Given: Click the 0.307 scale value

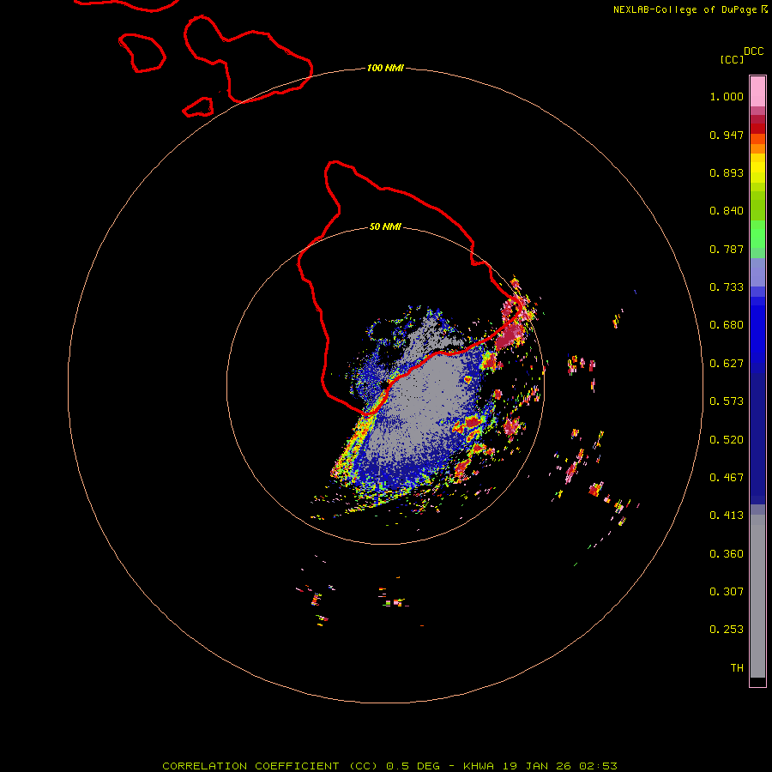Looking at the screenshot, I should (727, 592).
